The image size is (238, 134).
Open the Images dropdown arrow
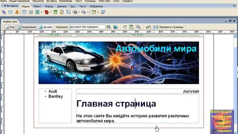(41, 12)
